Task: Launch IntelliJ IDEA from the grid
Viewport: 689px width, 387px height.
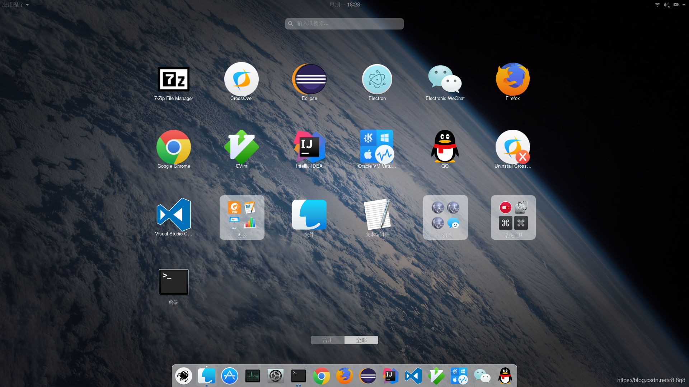Action: (309, 147)
